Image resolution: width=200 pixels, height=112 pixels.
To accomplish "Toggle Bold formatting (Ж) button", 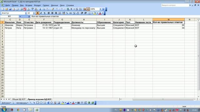I will point(37,13).
